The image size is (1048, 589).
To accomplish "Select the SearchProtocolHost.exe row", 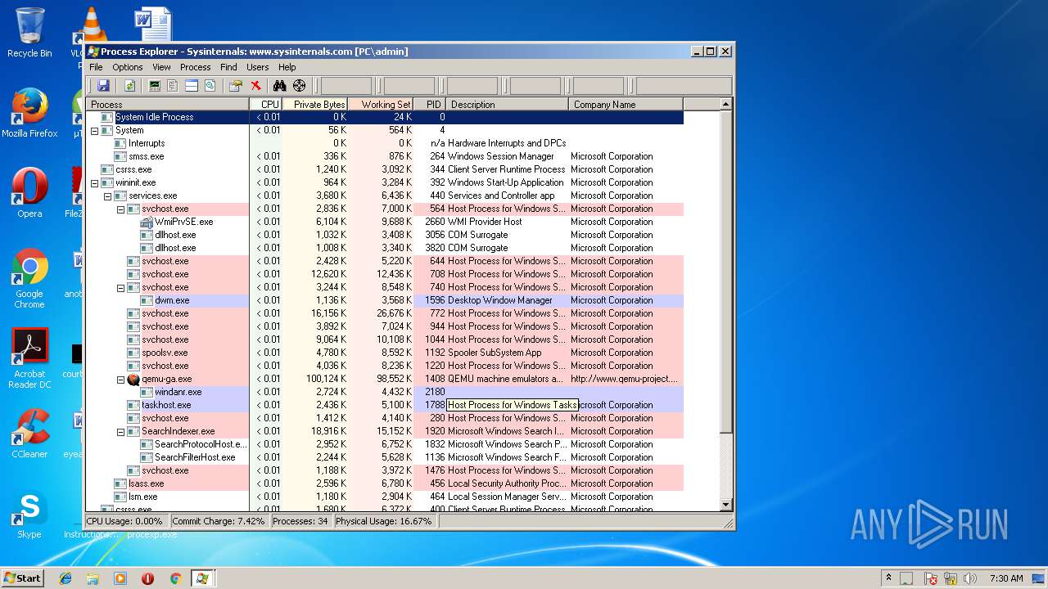I will coord(385,444).
